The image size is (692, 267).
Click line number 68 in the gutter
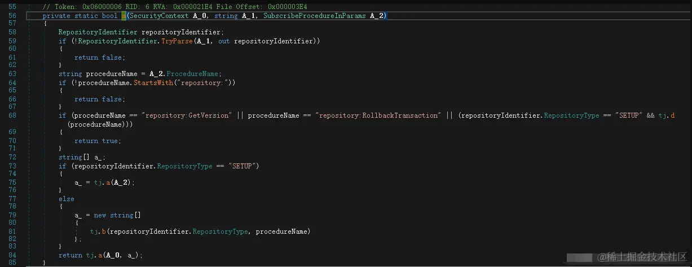[11, 115]
